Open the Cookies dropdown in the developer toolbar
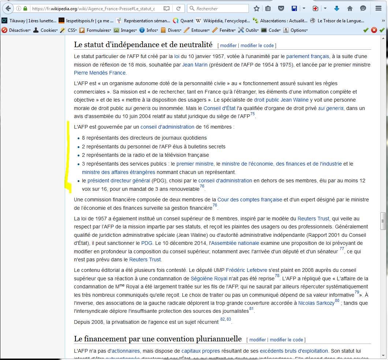Viewport: 388px width, 360px height. (46, 30)
